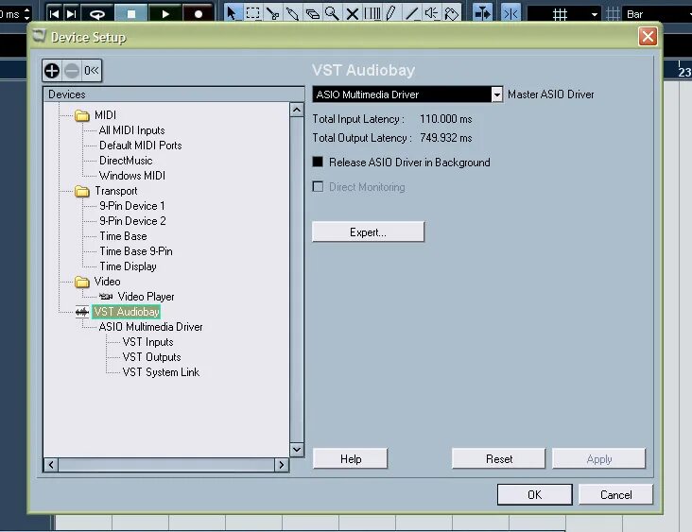
Task: Click the go to previous marker transport button
Action: click(x=54, y=13)
